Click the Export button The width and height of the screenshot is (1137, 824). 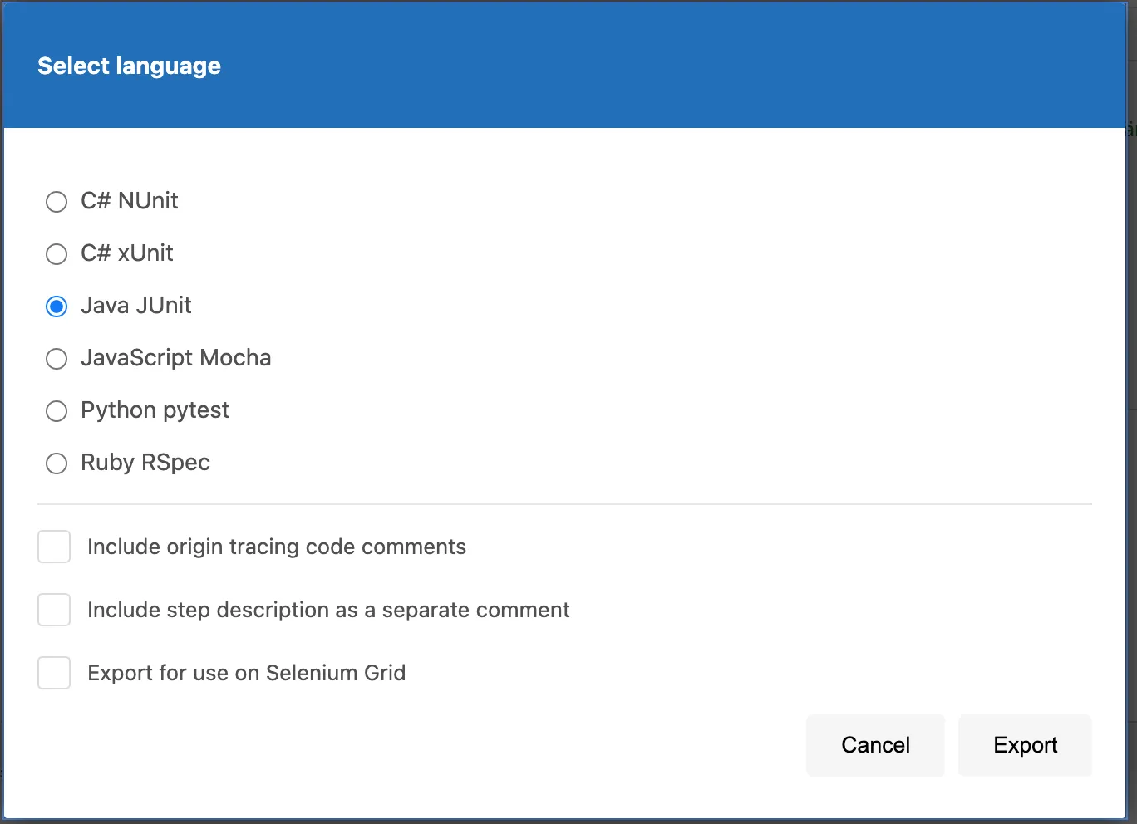[x=1025, y=745]
